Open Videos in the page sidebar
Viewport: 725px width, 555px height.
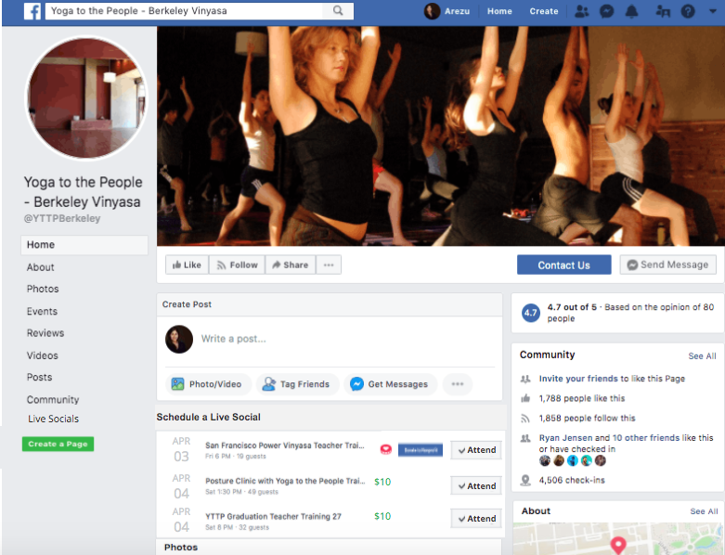pos(42,355)
